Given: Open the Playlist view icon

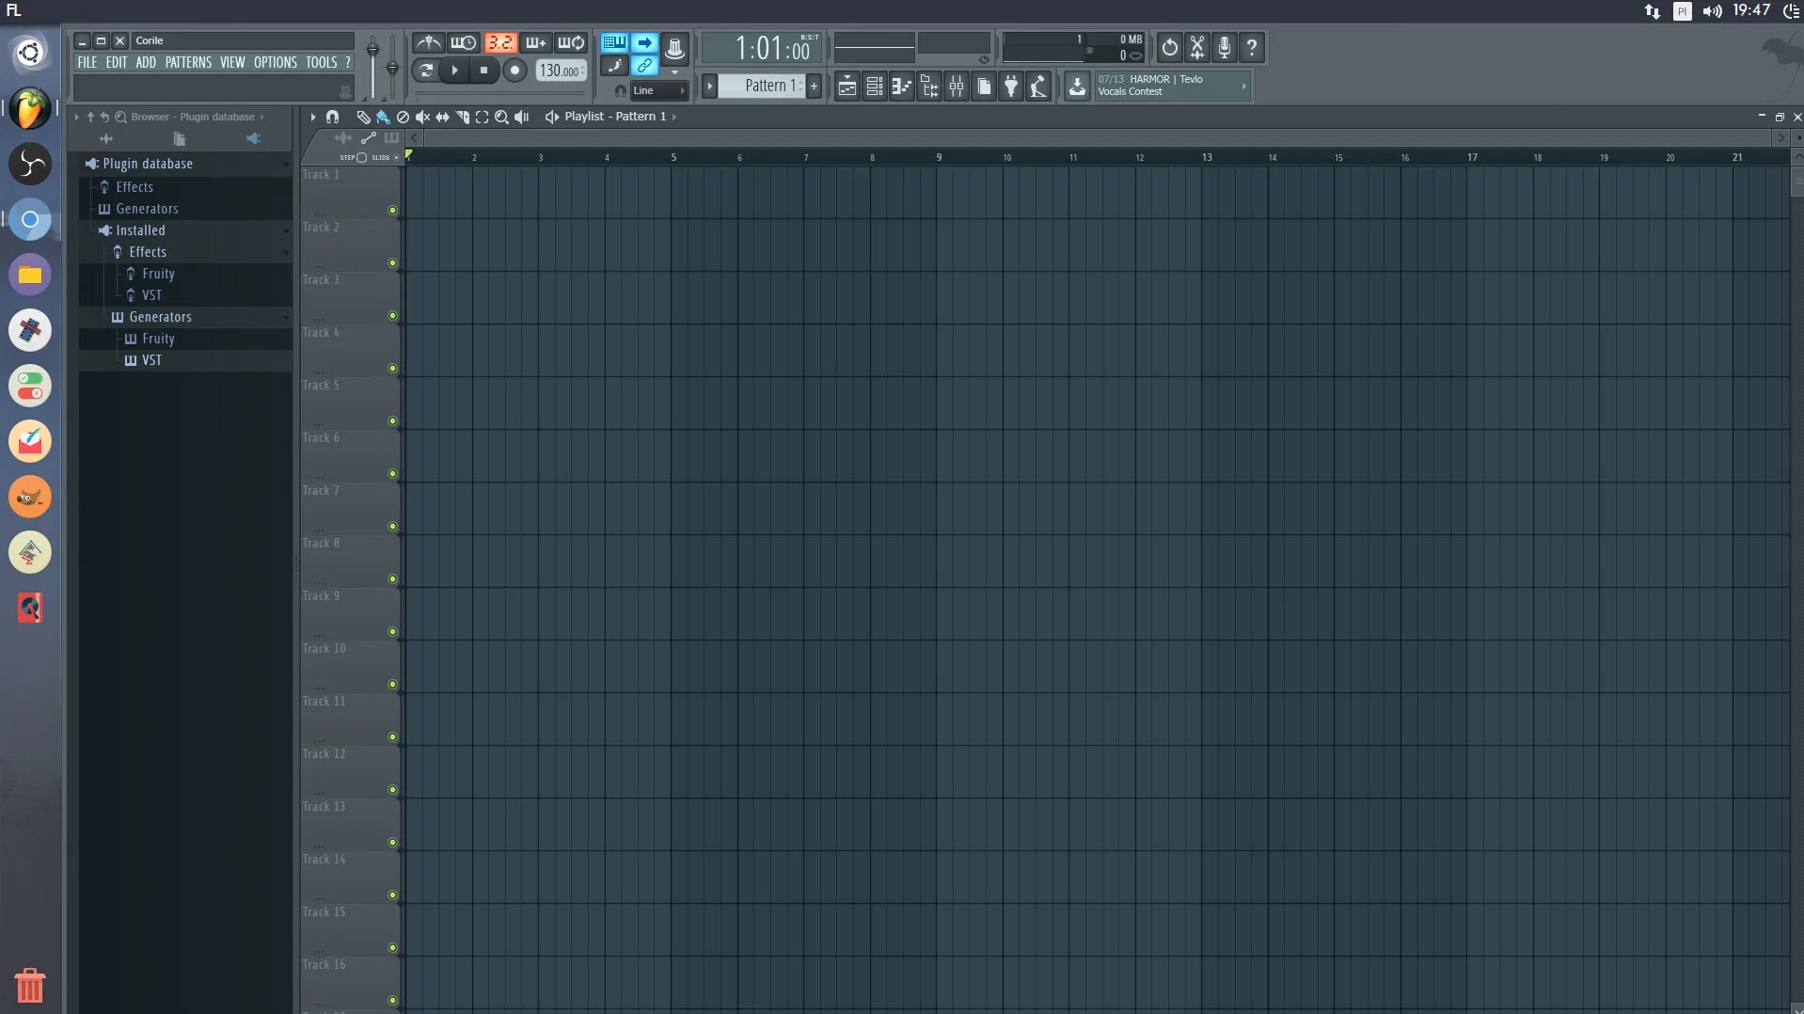Looking at the screenshot, I should (x=847, y=87).
